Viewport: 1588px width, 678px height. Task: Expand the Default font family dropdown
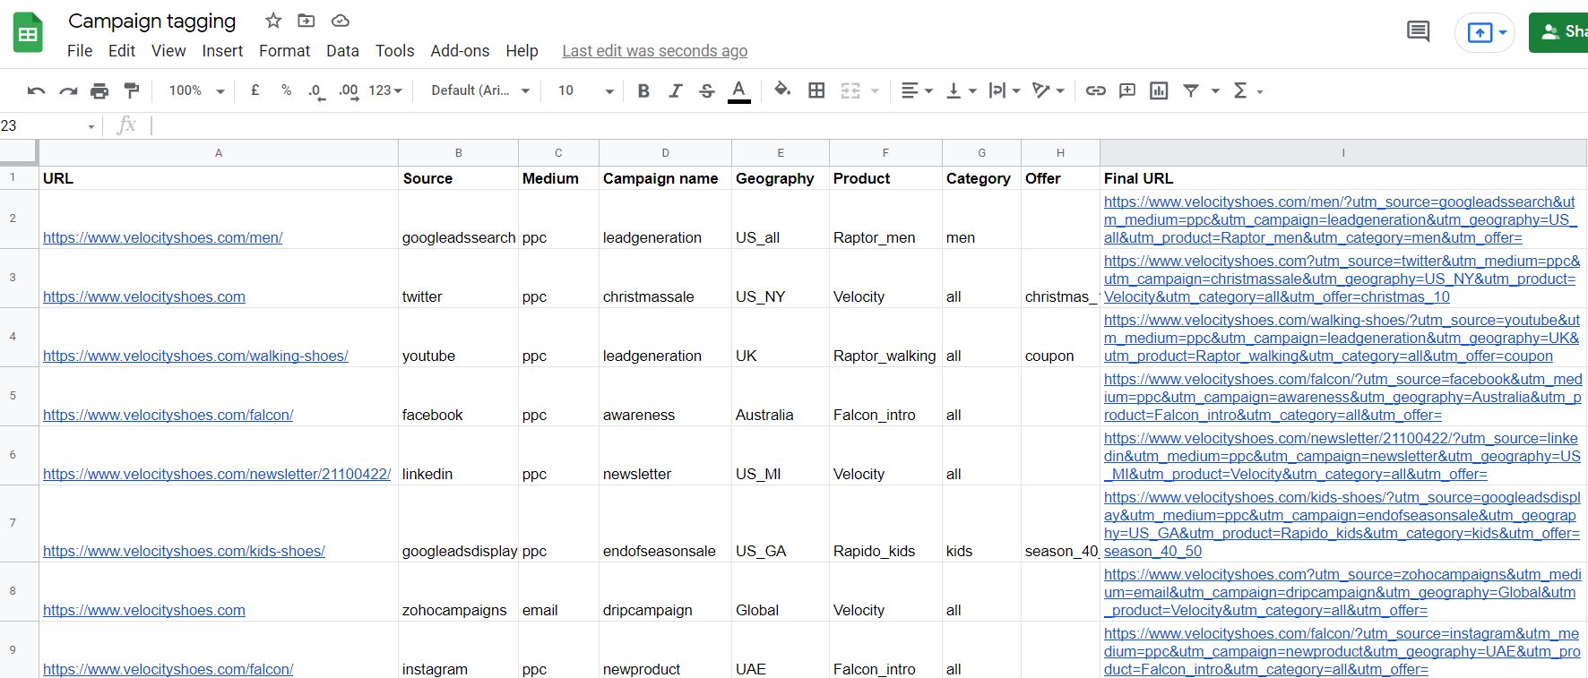click(x=479, y=90)
